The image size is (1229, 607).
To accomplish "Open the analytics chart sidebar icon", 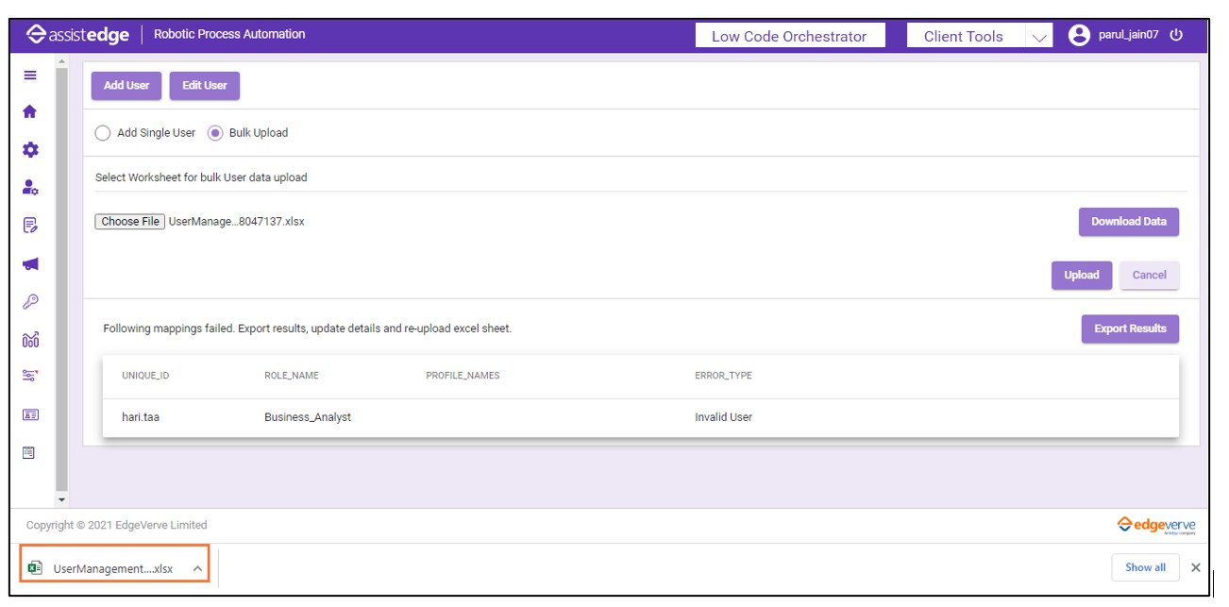I will 30,339.
